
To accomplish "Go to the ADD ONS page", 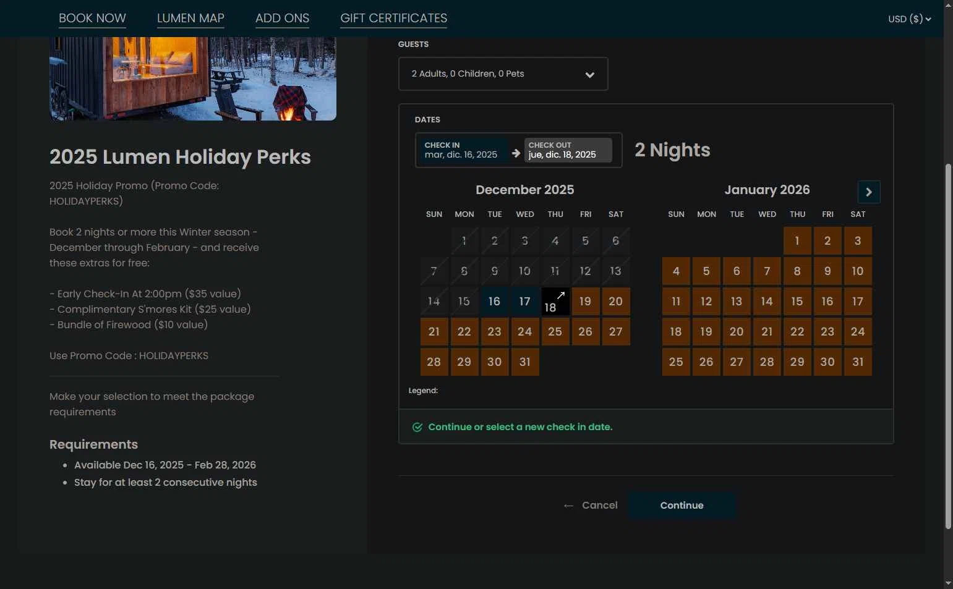I will click(283, 19).
